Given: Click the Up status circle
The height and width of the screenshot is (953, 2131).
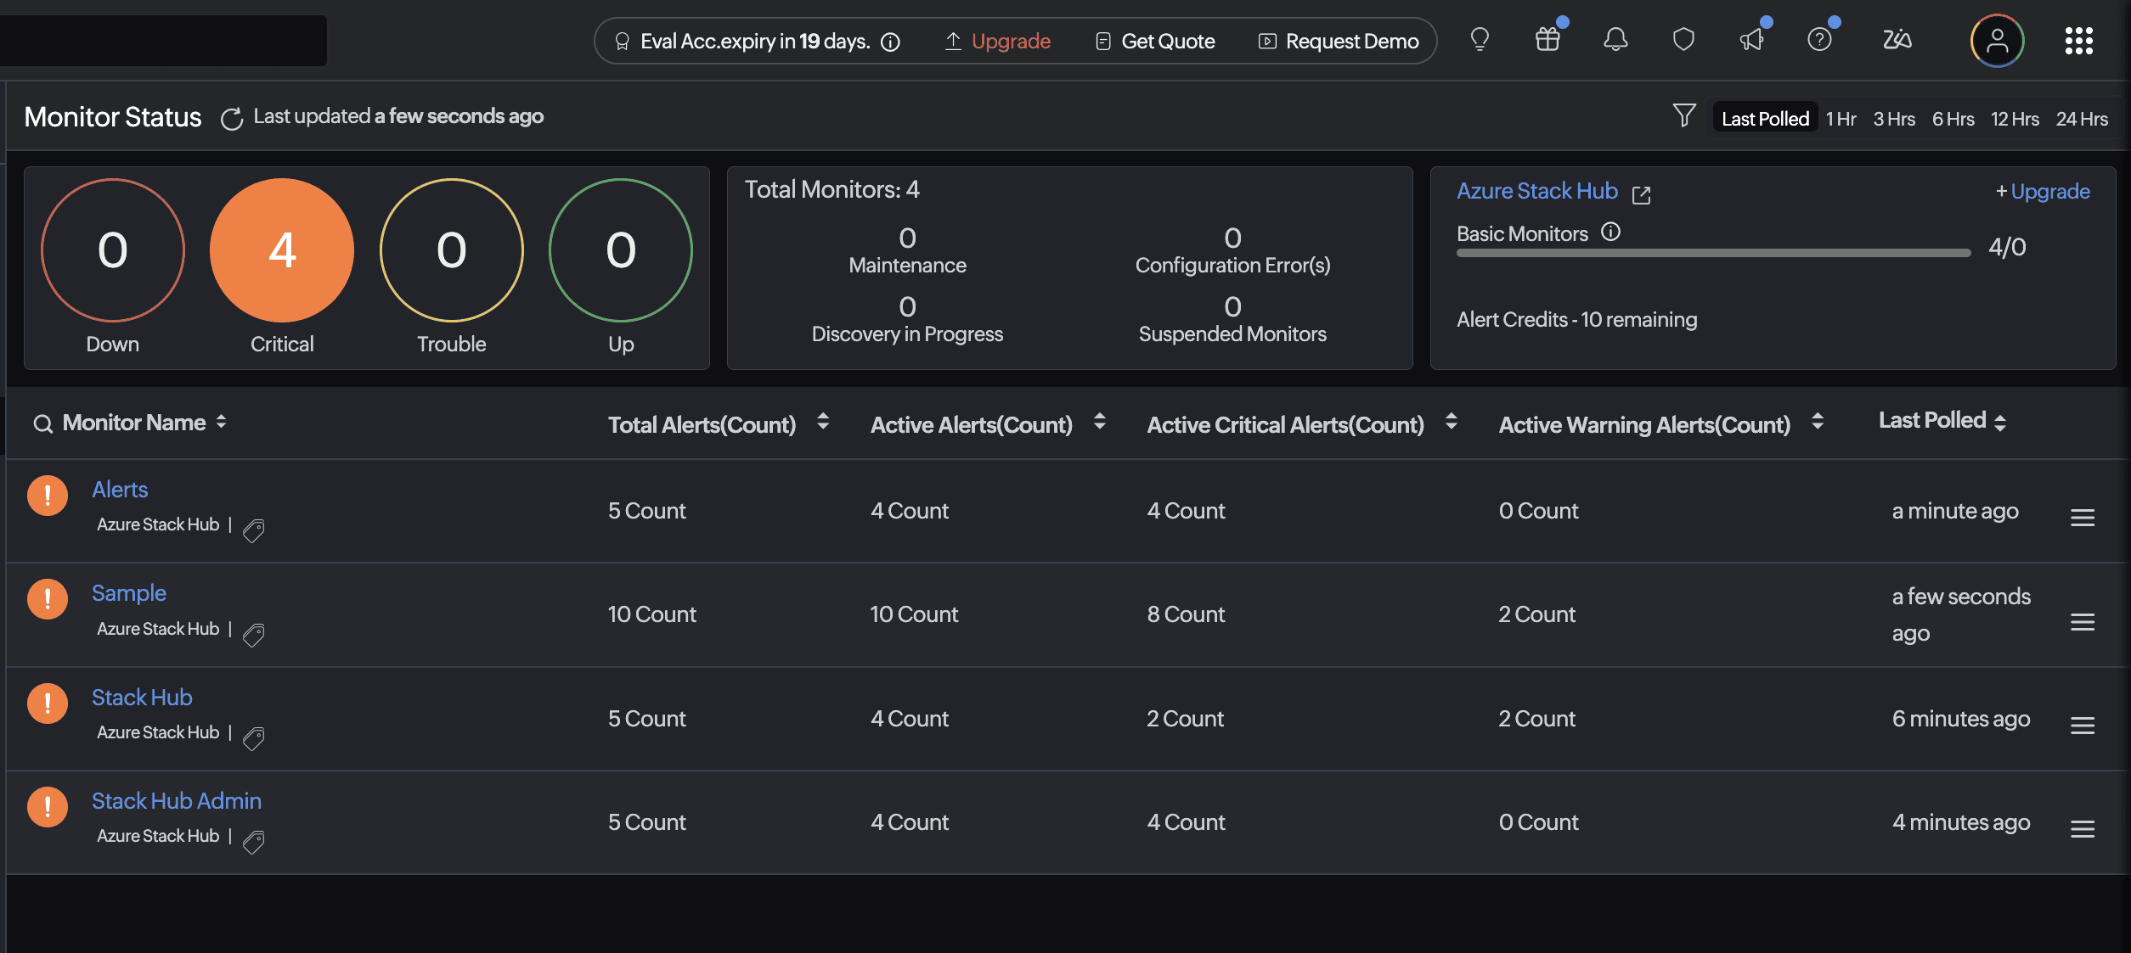Looking at the screenshot, I should (x=621, y=250).
